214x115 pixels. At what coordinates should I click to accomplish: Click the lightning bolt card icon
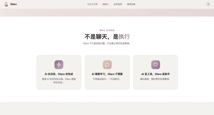[59, 65]
